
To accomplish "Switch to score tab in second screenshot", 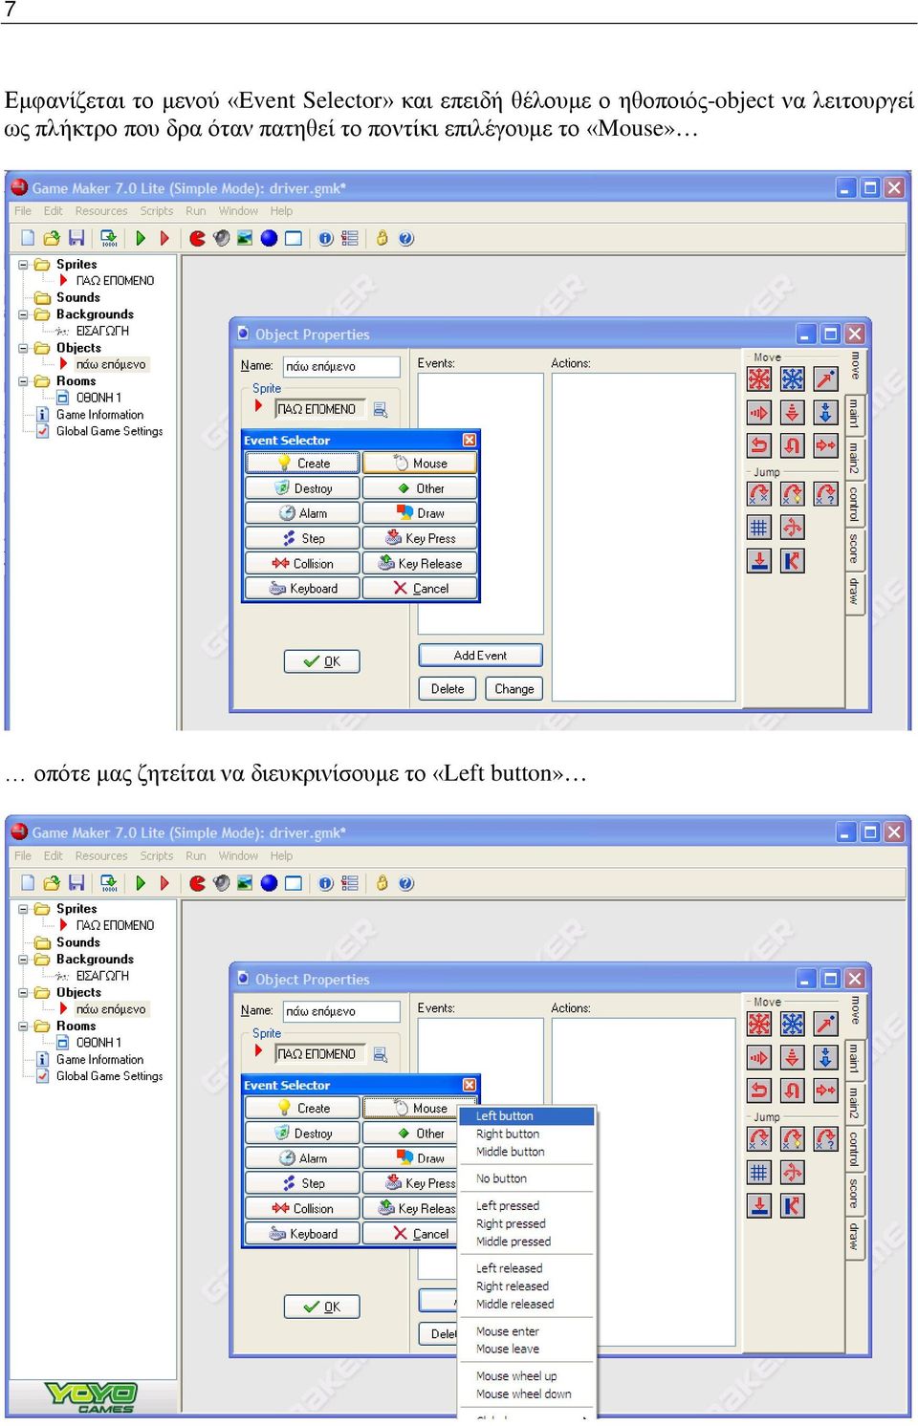I will [855, 1193].
